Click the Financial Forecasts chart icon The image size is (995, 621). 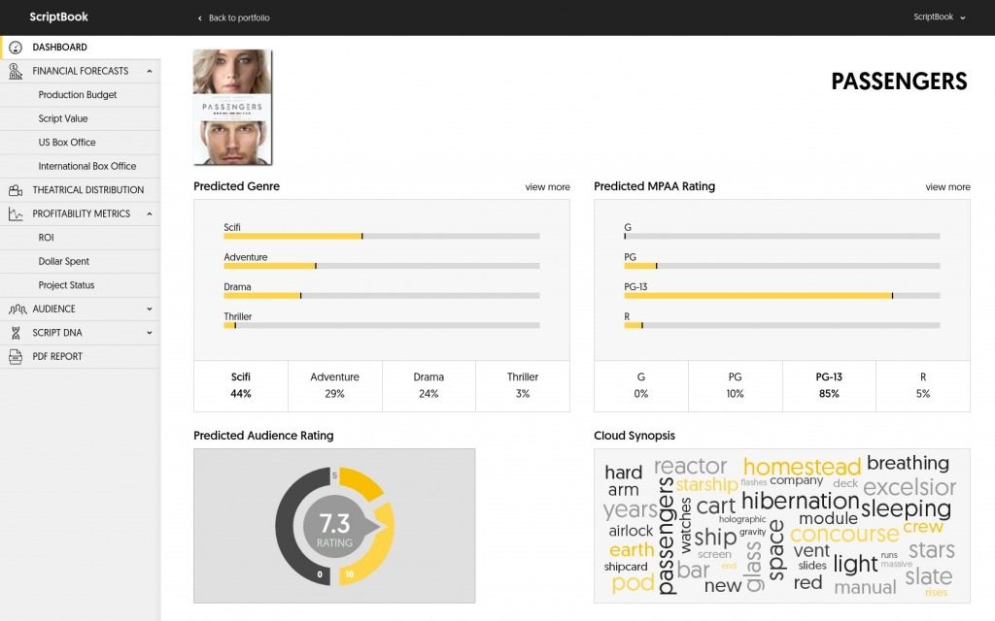click(16, 71)
